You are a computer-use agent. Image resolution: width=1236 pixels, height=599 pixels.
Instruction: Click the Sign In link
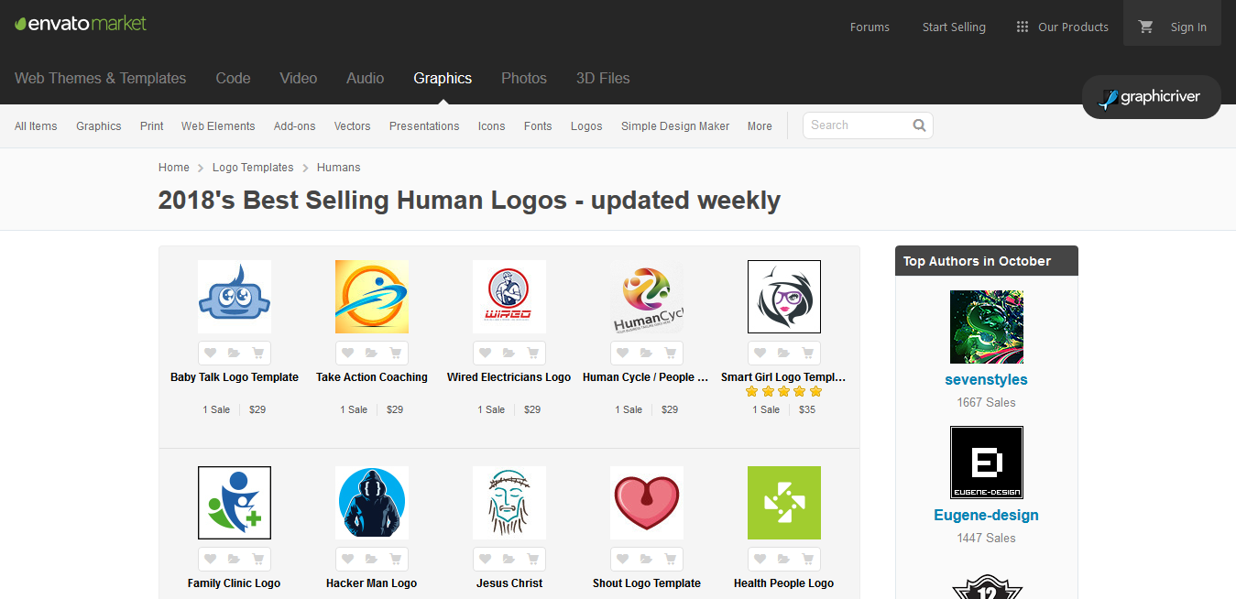click(1188, 27)
